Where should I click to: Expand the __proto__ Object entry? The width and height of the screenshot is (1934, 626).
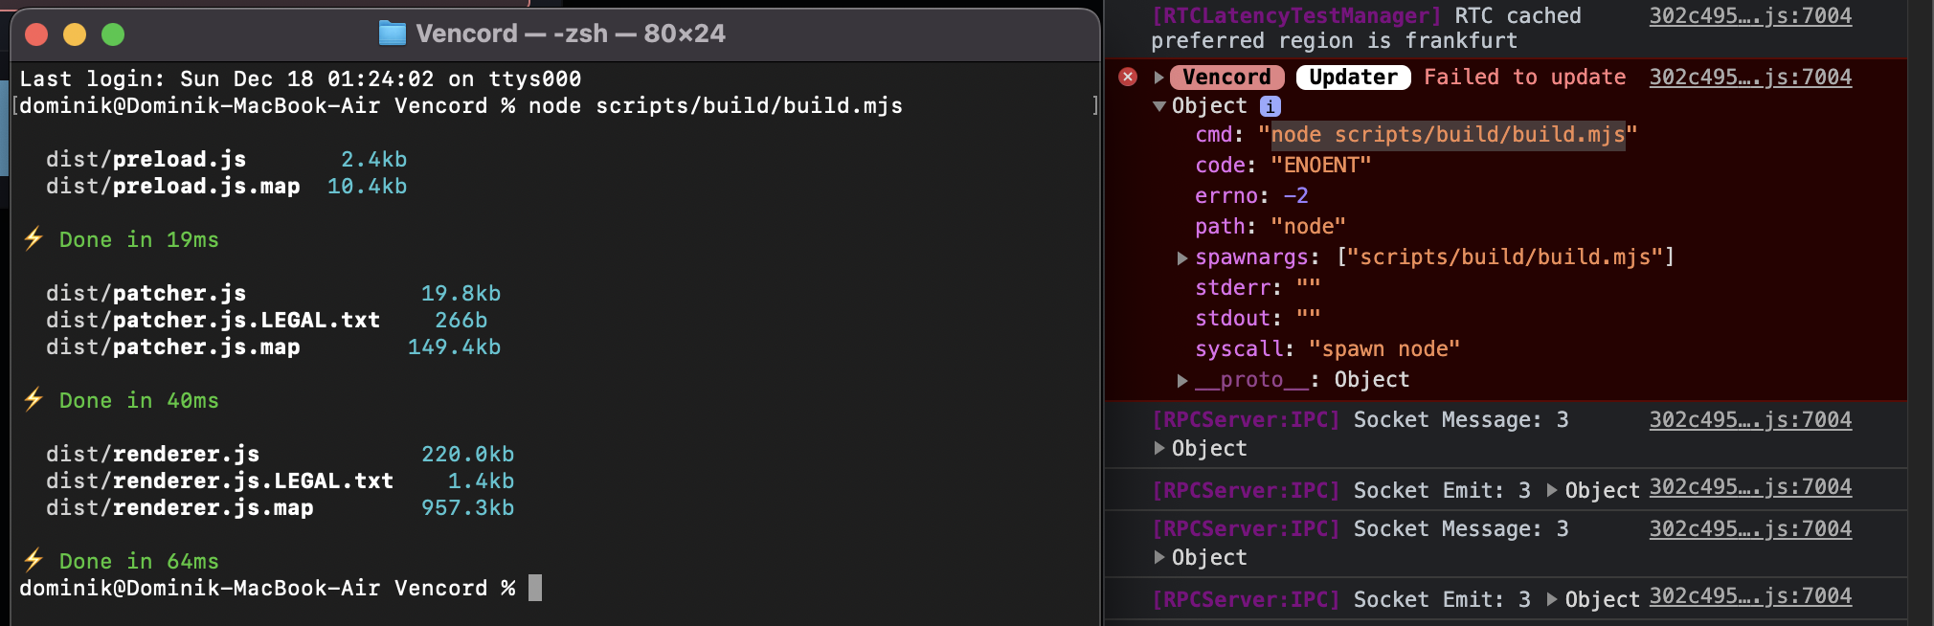click(x=1182, y=380)
